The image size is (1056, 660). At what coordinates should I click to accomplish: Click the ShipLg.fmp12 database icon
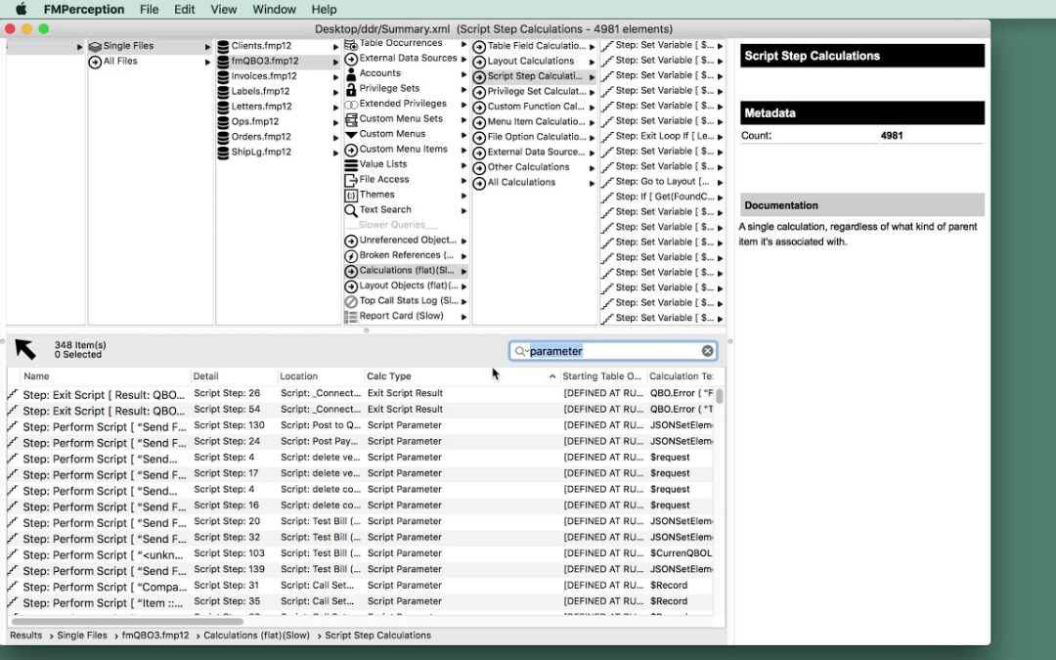point(223,153)
